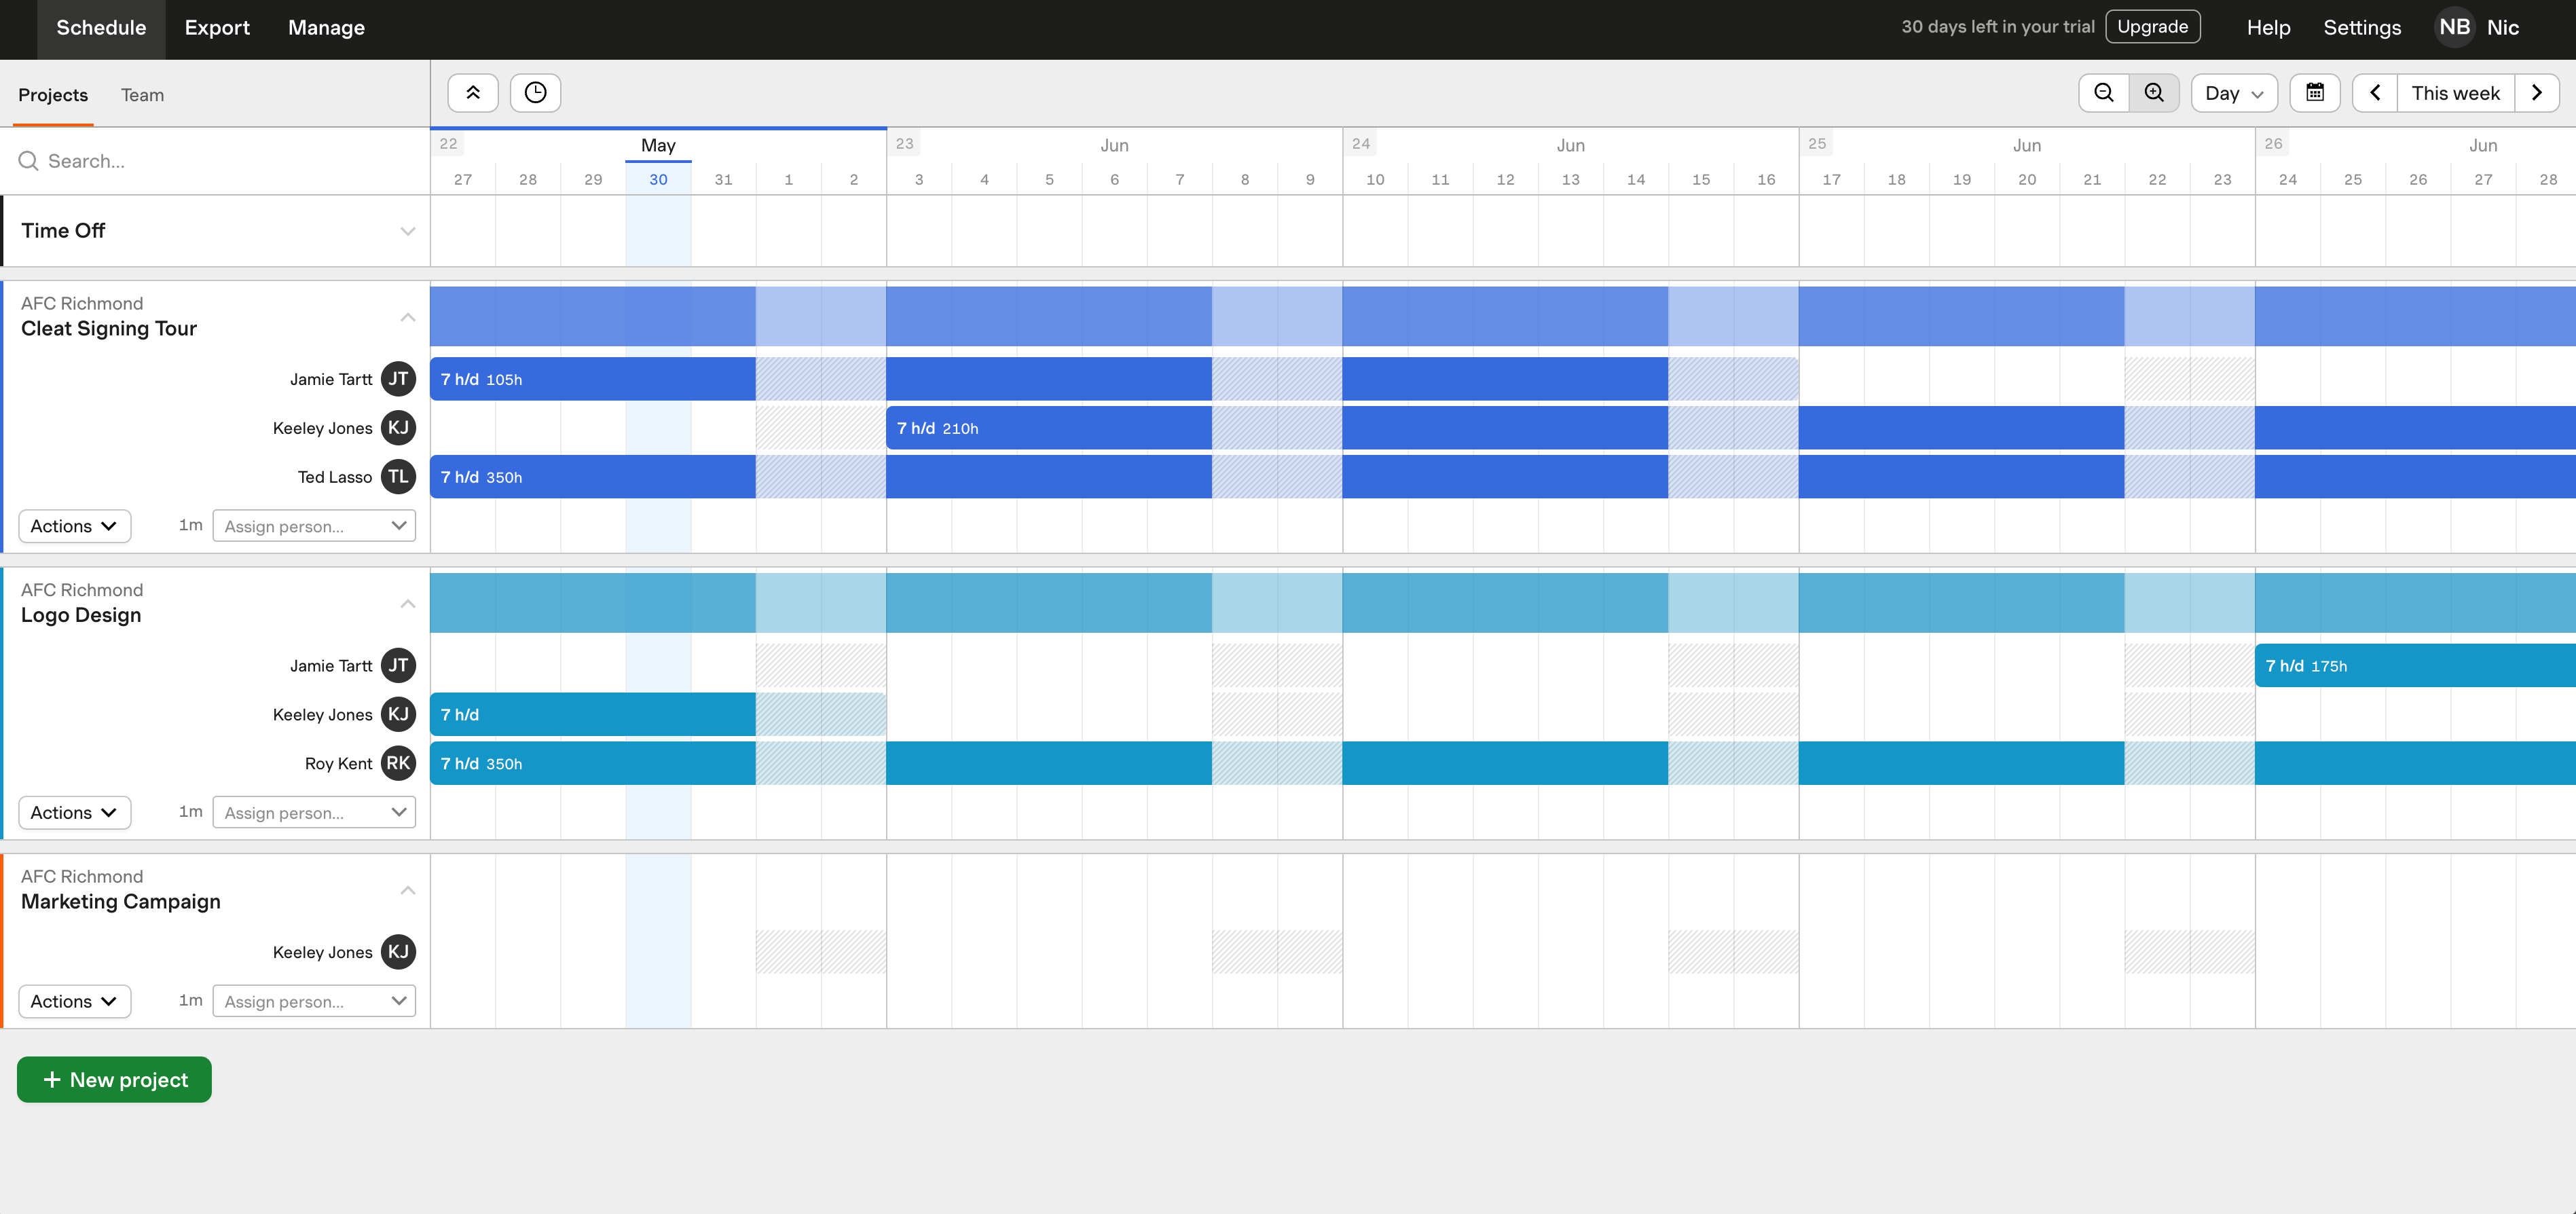Select Jamie Tartt's 175h Logo Design bar
Image resolution: width=2576 pixels, height=1214 pixels.
point(2415,666)
